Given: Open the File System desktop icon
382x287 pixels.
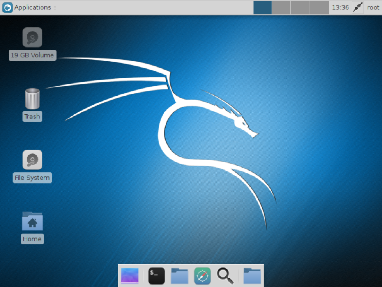Looking at the screenshot, I should (x=32, y=160).
